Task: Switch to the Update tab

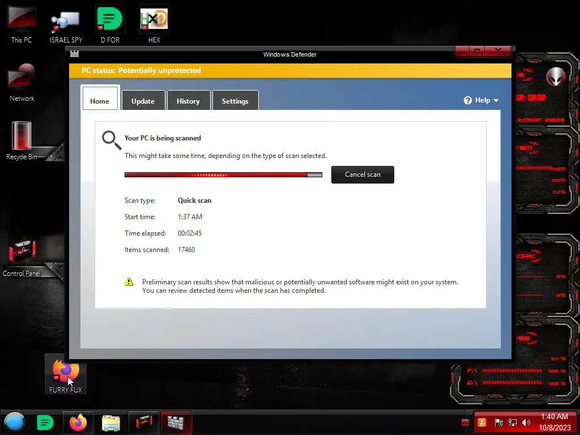Action: tap(143, 101)
